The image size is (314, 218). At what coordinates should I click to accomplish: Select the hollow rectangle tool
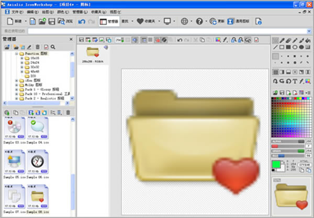click(282, 47)
